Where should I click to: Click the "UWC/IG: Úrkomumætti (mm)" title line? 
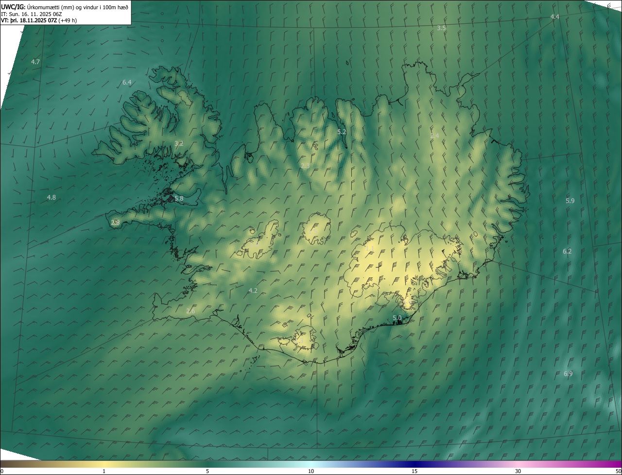pos(65,7)
